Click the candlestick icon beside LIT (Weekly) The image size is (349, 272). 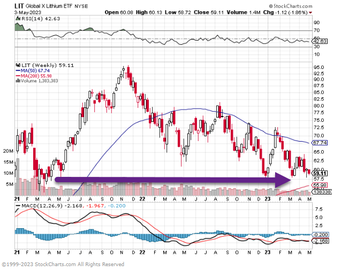[x=18, y=65]
